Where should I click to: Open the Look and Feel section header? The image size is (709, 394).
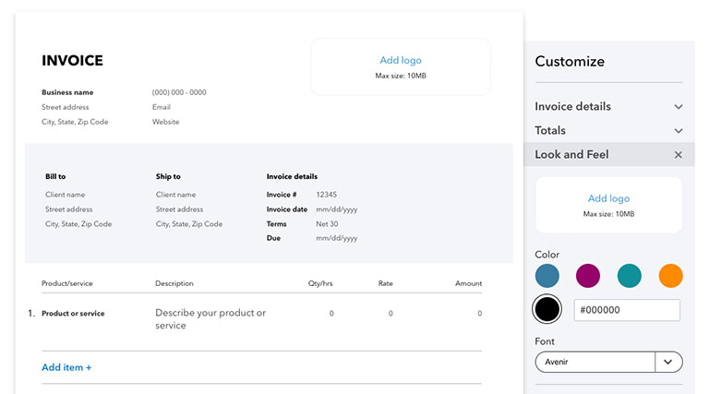coord(572,155)
